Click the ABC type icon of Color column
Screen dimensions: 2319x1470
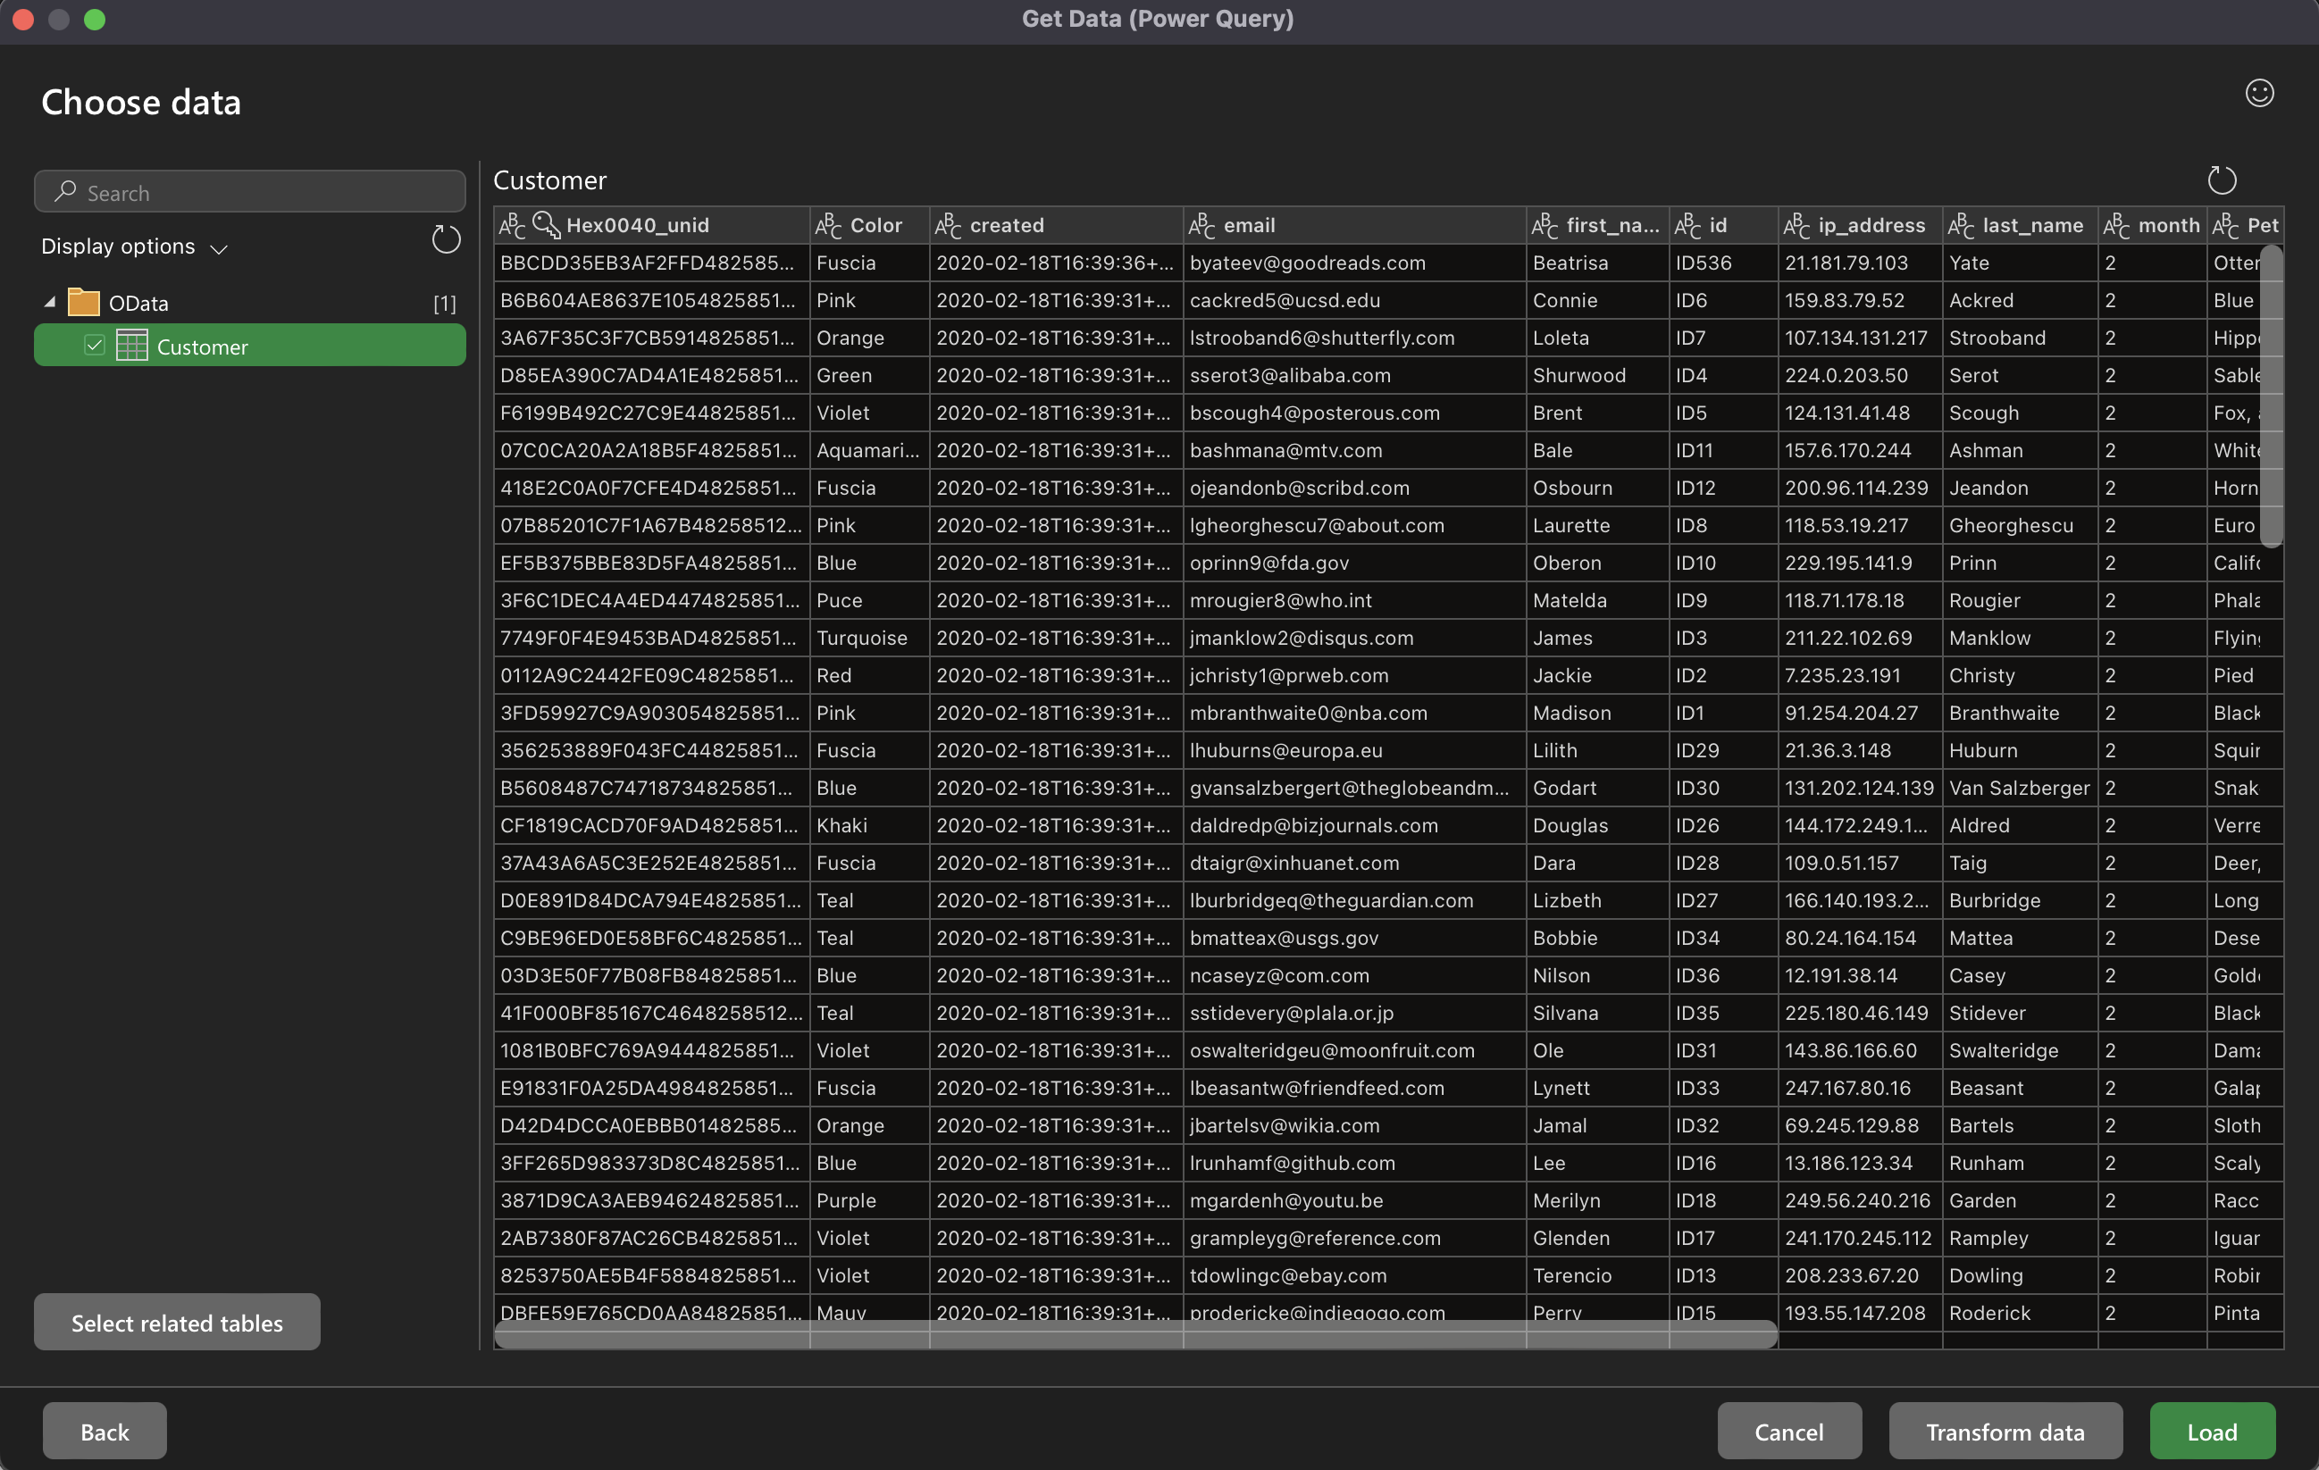tap(828, 225)
